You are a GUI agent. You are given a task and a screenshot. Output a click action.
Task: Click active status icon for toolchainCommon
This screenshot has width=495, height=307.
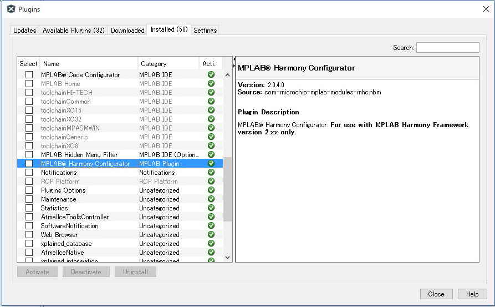[x=211, y=101]
